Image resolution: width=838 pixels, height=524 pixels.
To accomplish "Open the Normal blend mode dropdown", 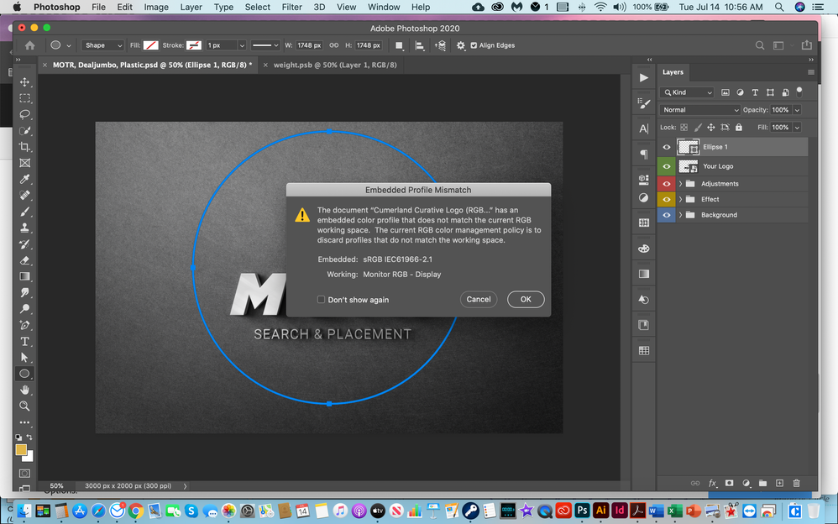I will [x=700, y=110].
